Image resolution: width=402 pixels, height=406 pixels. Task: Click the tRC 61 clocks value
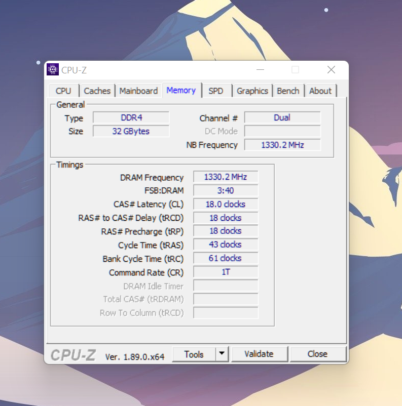pyautogui.click(x=226, y=258)
